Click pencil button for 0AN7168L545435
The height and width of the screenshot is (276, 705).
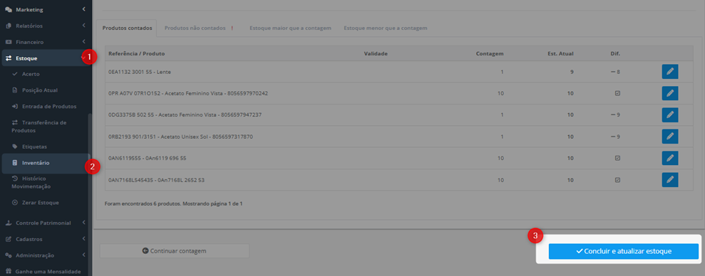pyautogui.click(x=670, y=179)
